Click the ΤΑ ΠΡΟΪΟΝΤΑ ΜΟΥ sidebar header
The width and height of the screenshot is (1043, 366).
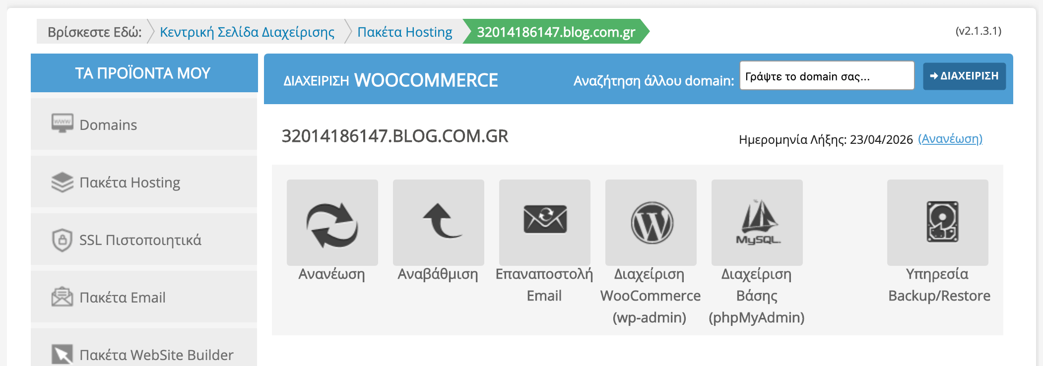pyautogui.click(x=144, y=73)
